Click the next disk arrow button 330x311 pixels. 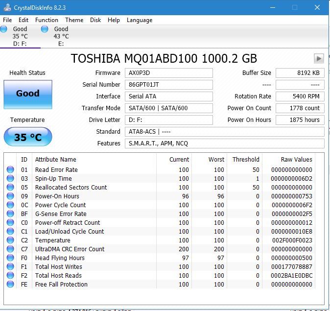319,59
